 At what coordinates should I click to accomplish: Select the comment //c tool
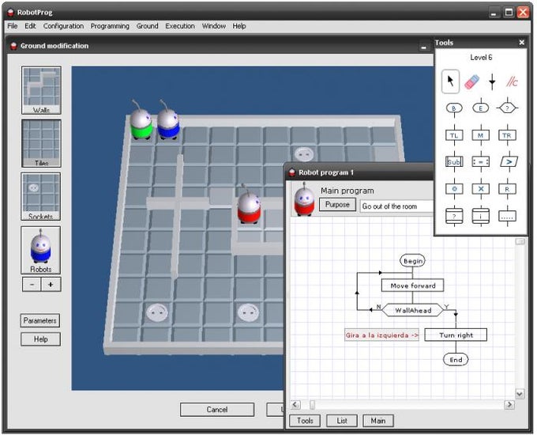512,81
